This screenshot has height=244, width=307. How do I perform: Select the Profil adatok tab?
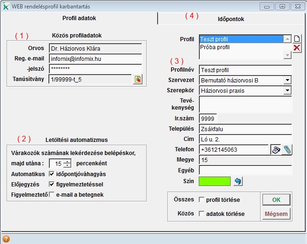pos(79,19)
